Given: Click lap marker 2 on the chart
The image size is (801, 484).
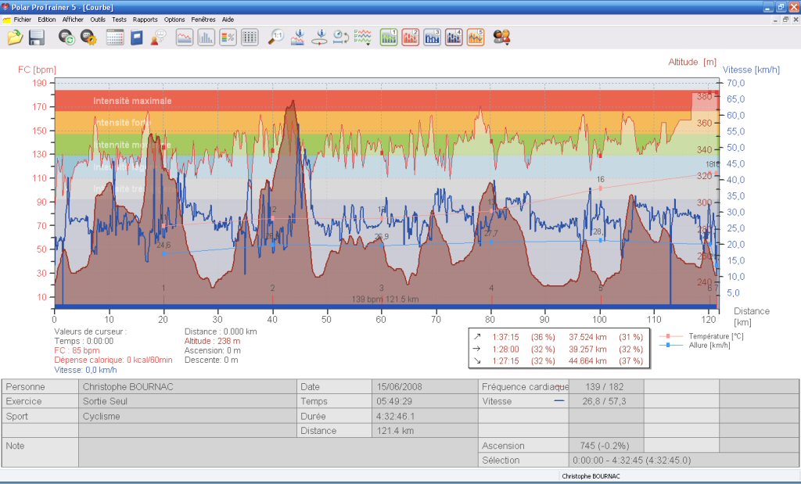Looking at the screenshot, I should click(x=272, y=288).
